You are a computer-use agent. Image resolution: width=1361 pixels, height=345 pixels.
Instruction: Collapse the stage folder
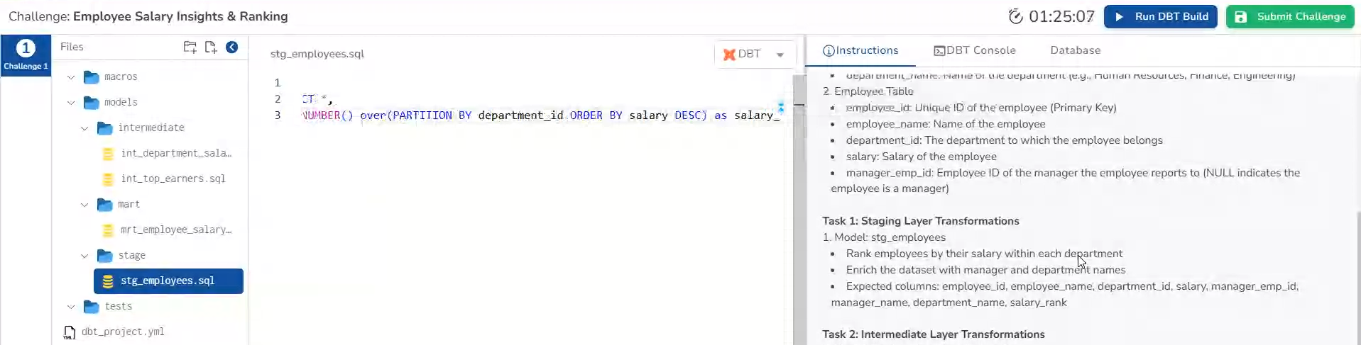coord(84,256)
